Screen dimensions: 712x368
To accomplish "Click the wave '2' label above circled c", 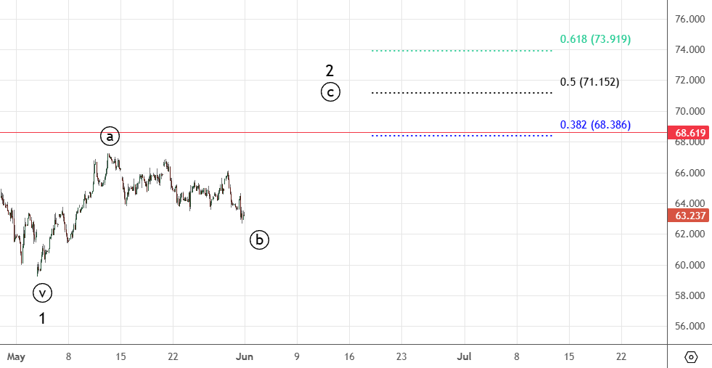I will click(330, 70).
